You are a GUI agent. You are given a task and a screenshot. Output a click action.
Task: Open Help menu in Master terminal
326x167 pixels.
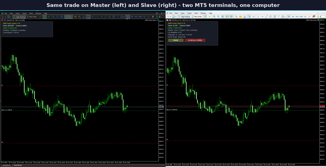click(x=46, y=13)
